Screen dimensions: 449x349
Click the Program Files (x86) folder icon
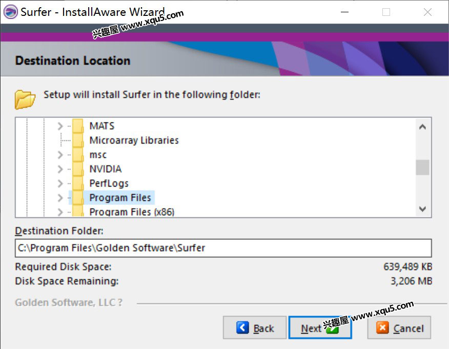[x=78, y=211]
